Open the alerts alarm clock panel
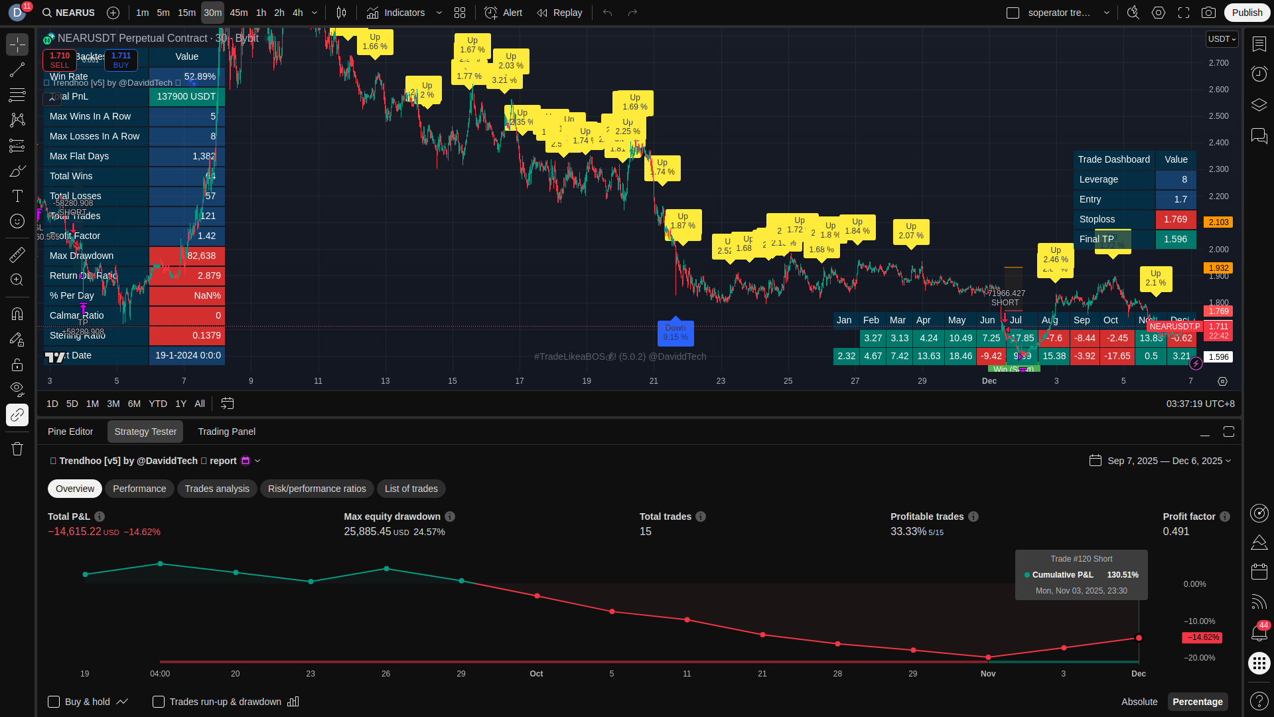1274x717 pixels. (1259, 74)
